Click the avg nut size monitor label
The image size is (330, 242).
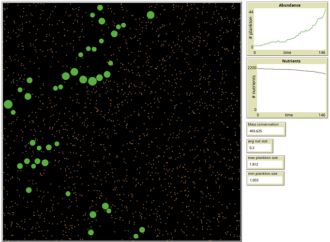[257, 141]
